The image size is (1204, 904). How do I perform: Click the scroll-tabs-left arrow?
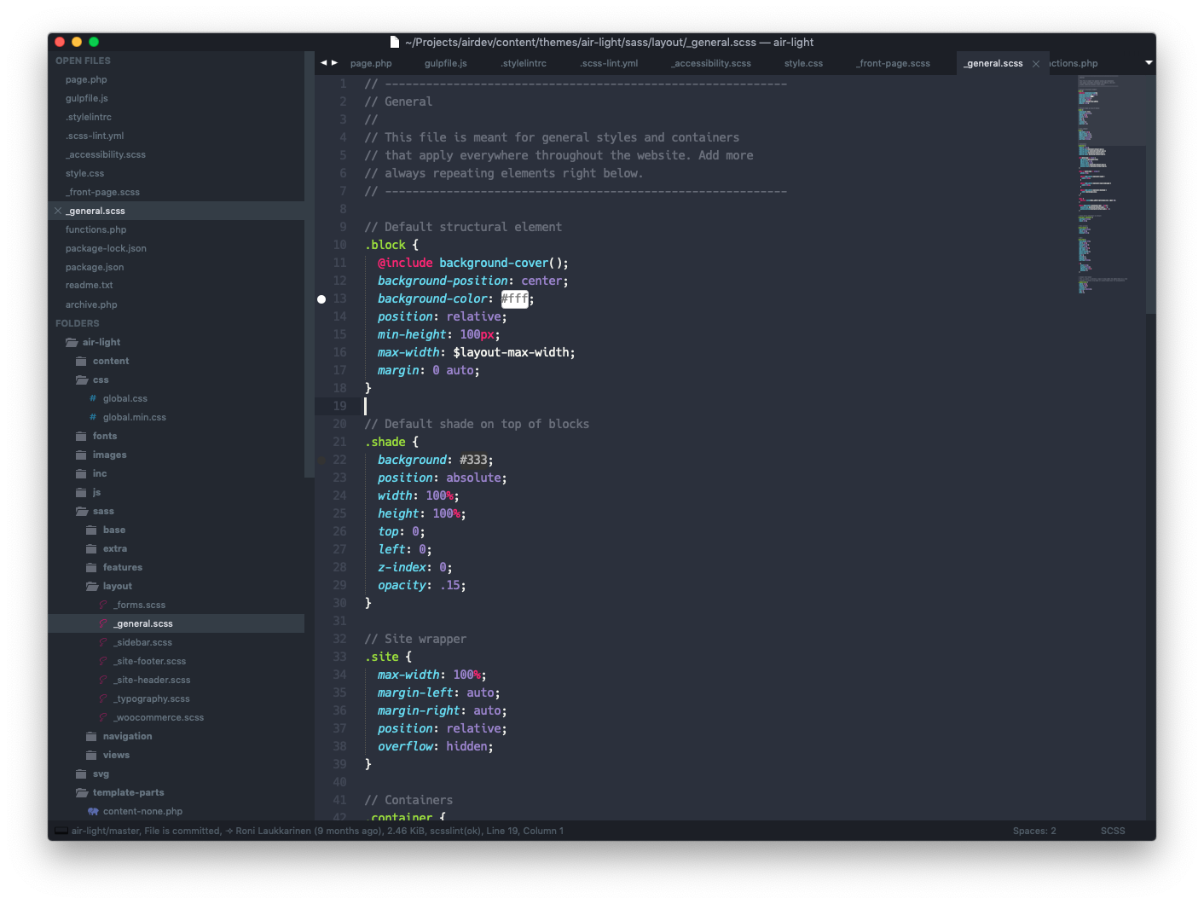(x=324, y=63)
